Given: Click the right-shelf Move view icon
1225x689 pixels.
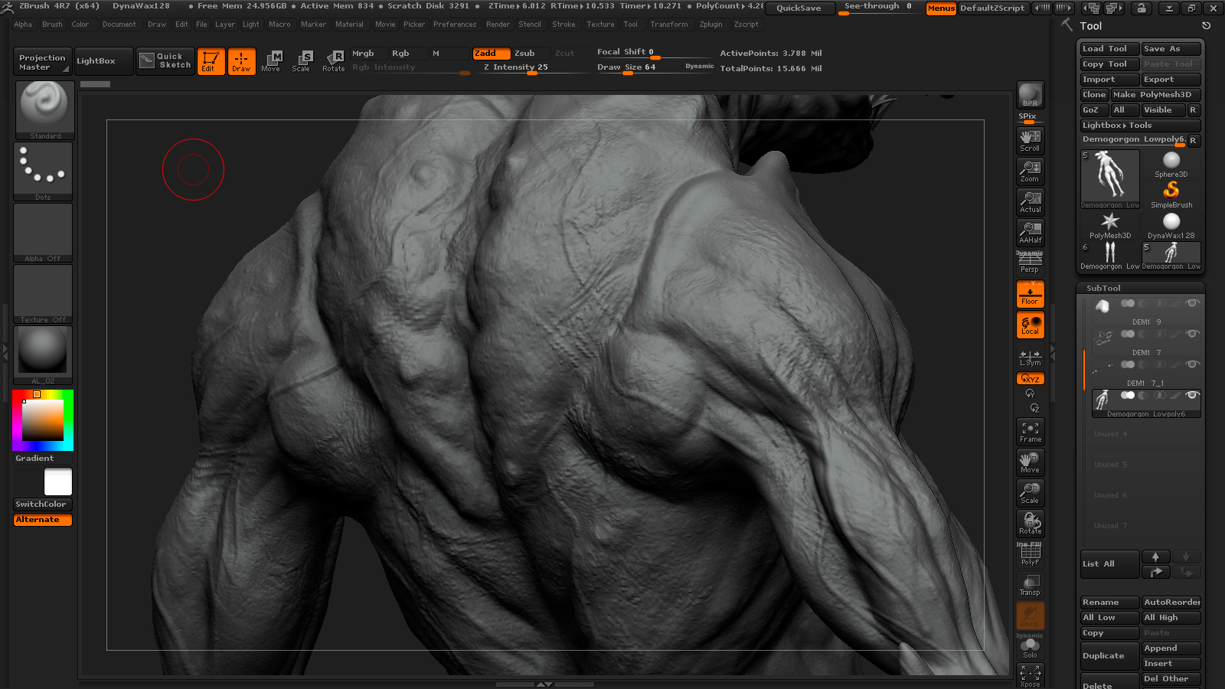Looking at the screenshot, I should click(x=1030, y=462).
